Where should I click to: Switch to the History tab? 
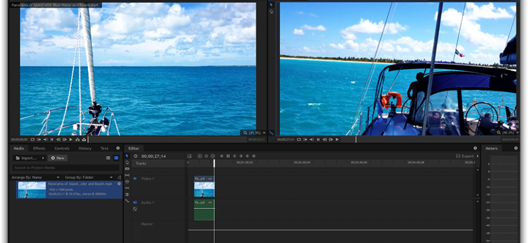point(85,148)
